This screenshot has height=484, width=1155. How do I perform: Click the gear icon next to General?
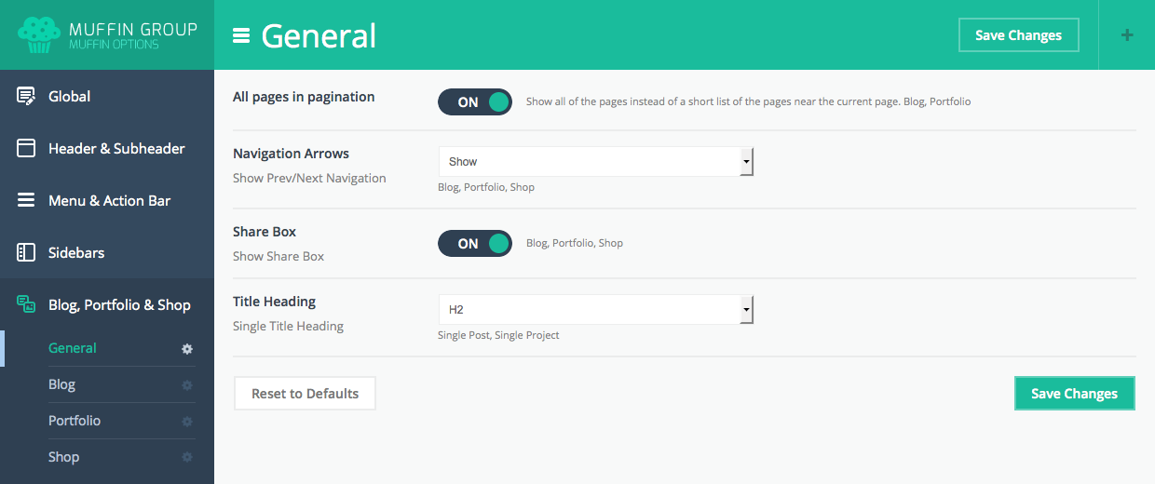pyautogui.click(x=187, y=349)
